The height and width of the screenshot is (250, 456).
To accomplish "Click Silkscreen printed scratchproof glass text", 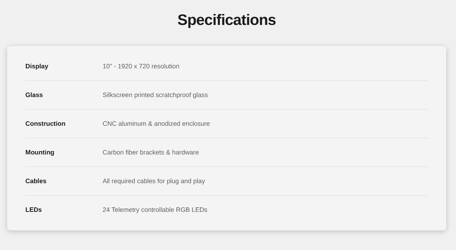I will [155, 95].
